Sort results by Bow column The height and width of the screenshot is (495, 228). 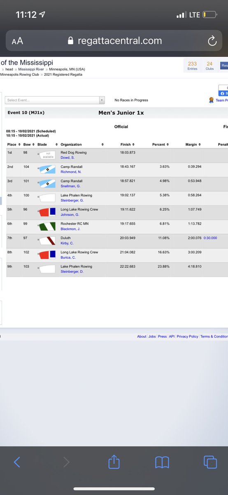[x=29, y=144]
